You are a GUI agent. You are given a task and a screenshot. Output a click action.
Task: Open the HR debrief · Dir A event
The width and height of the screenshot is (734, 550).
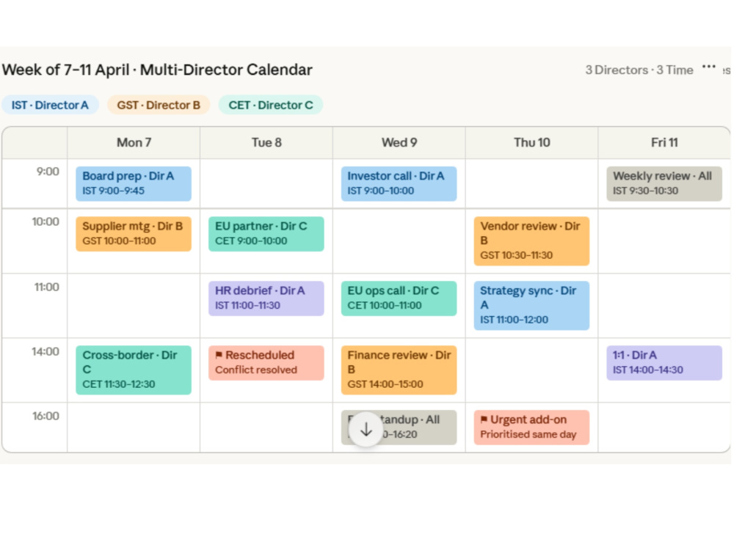tap(266, 298)
